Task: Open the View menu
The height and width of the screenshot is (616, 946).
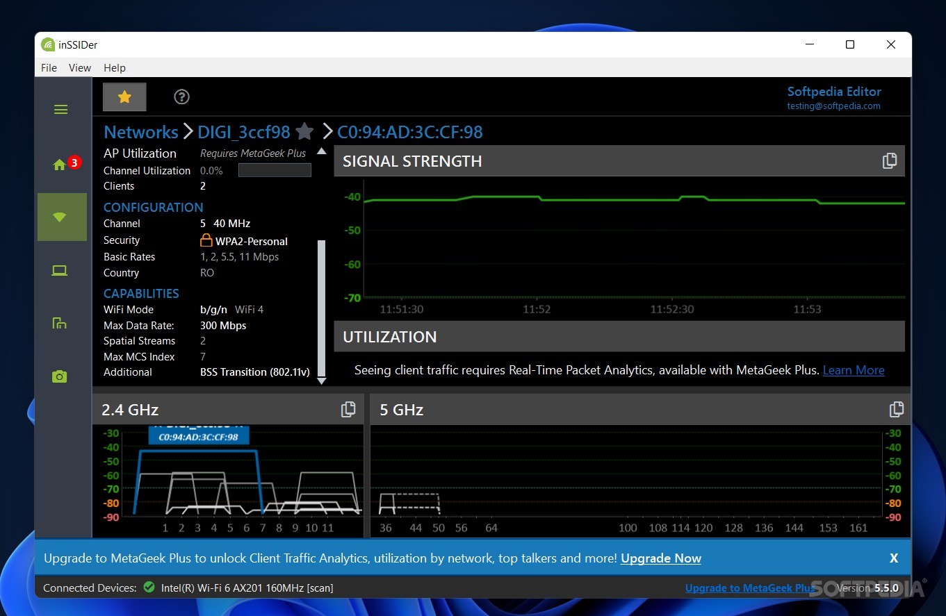Action: [80, 67]
